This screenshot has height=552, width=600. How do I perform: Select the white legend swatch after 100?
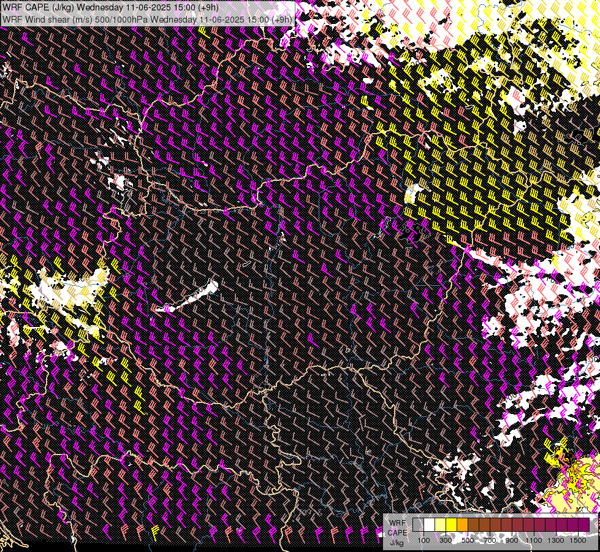pyautogui.click(x=430, y=524)
